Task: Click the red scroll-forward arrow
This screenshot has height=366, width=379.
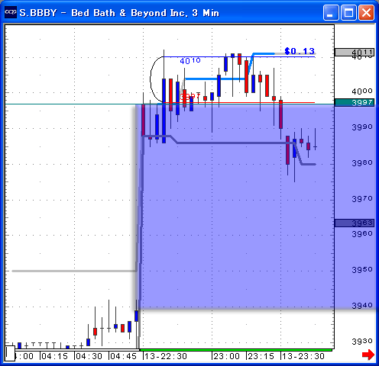Action: coord(368,355)
